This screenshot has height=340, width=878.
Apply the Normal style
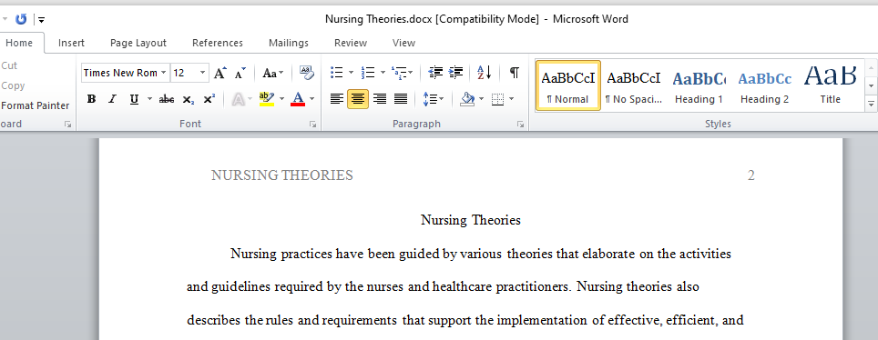coord(567,85)
